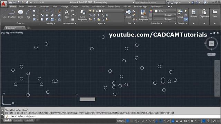Click the Save icon in quick access

[x=19, y=2]
